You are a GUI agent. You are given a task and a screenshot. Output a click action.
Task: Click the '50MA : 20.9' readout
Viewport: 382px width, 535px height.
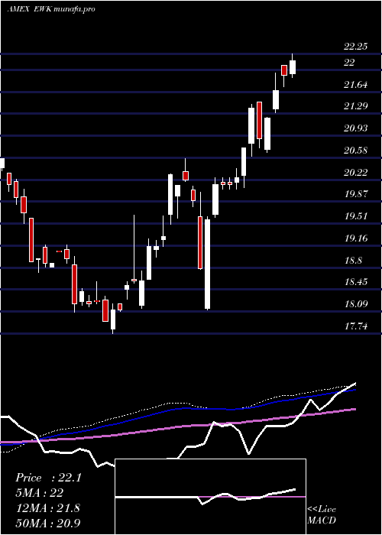[48, 523]
